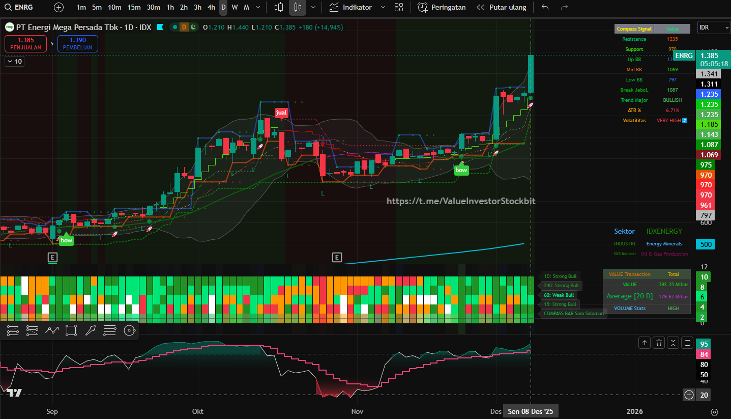Toggle the highlighted candlestick chart style
This screenshot has height=419, width=731.
pyautogui.click(x=298, y=7)
